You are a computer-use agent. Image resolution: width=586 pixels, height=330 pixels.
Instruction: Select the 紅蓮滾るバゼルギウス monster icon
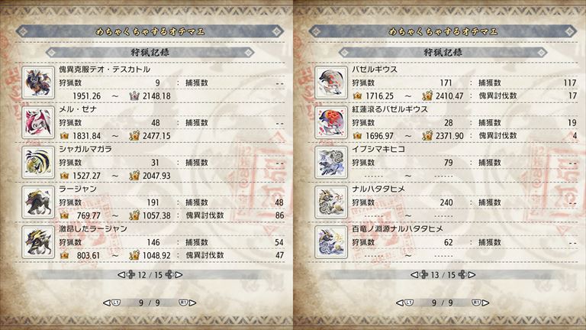pos(331,122)
